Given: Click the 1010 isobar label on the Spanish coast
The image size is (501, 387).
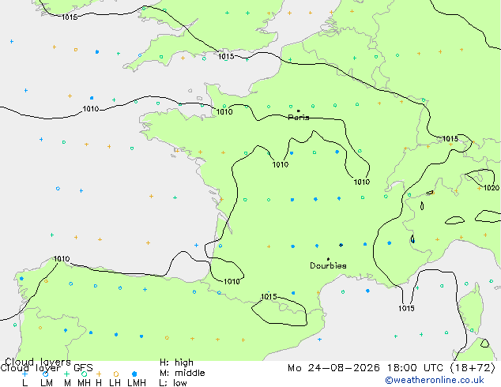Looking at the screenshot, I should click(62, 258).
